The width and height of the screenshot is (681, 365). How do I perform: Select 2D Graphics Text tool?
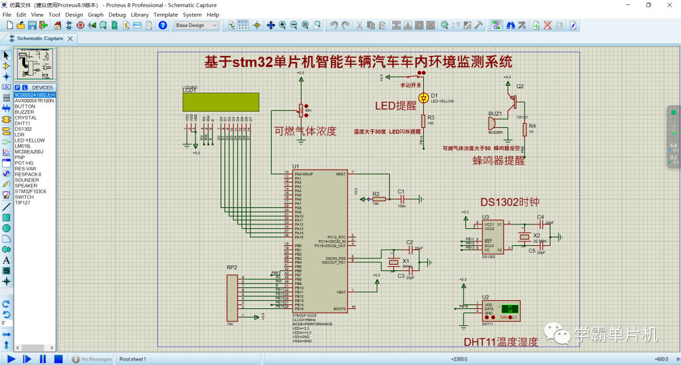[x=6, y=260]
